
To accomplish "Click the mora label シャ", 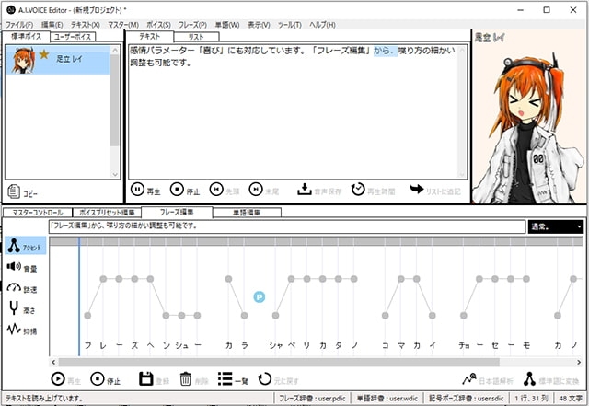I will point(275,345).
